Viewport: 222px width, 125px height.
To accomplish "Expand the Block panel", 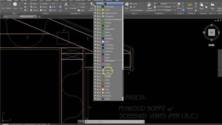I will [135, 14].
